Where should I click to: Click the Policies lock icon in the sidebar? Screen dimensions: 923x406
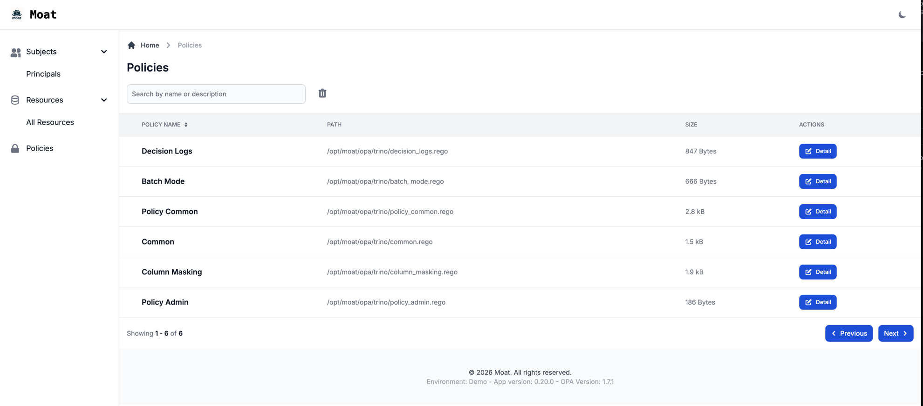pos(15,148)
